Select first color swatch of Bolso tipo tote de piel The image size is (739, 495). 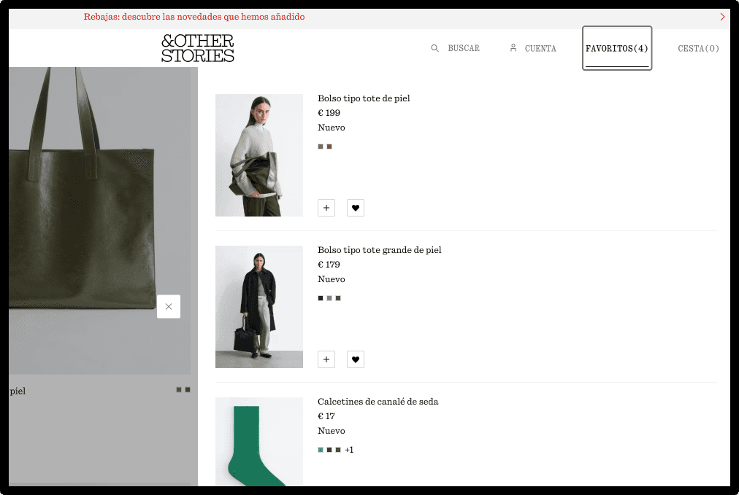point(321,147)
